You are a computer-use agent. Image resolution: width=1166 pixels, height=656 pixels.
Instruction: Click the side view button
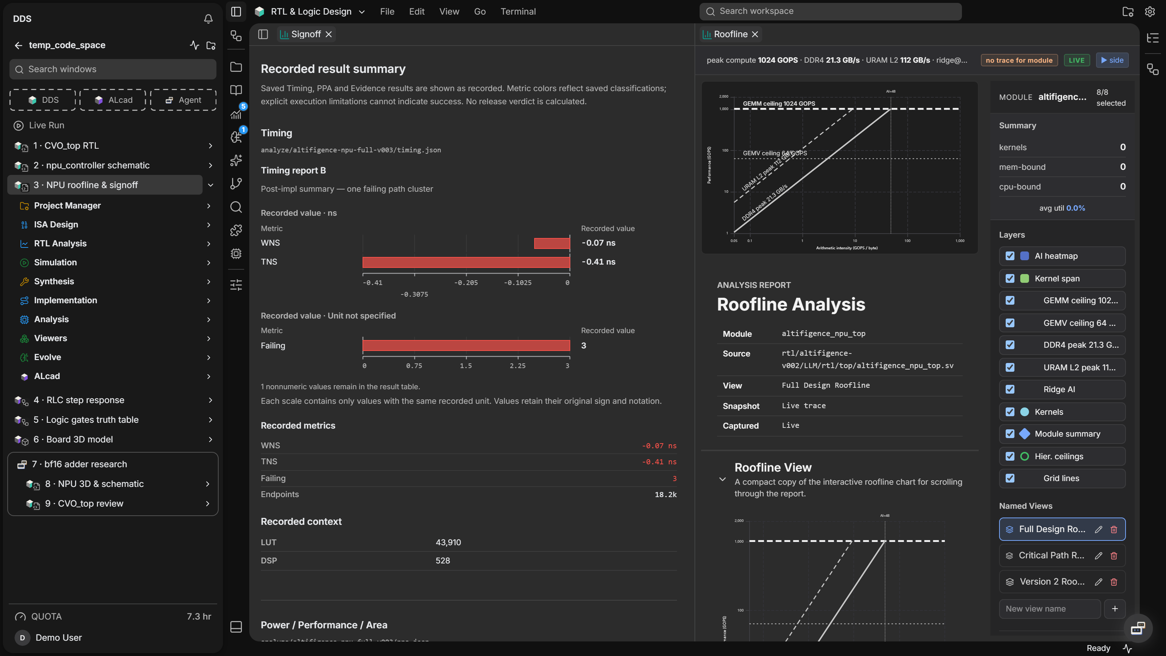coord(1112,60)
